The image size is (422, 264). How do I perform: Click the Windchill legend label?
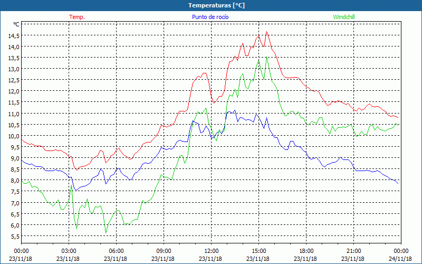coord(344,17)
